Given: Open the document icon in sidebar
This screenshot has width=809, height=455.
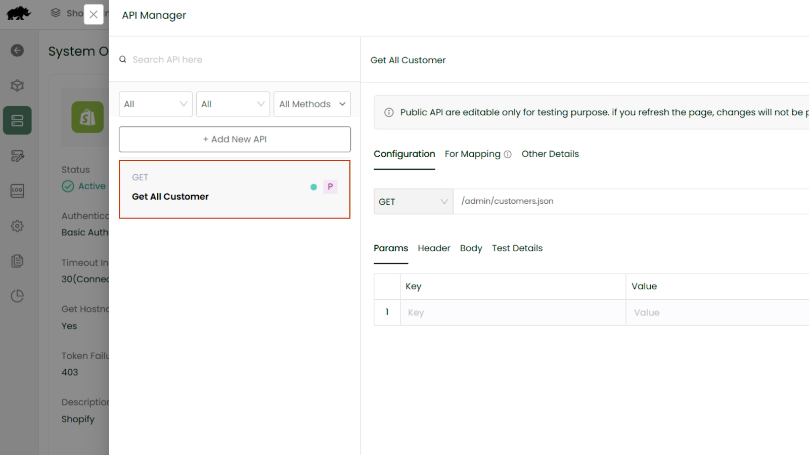Looking at the screenshot, I should (x=17, y=261).
